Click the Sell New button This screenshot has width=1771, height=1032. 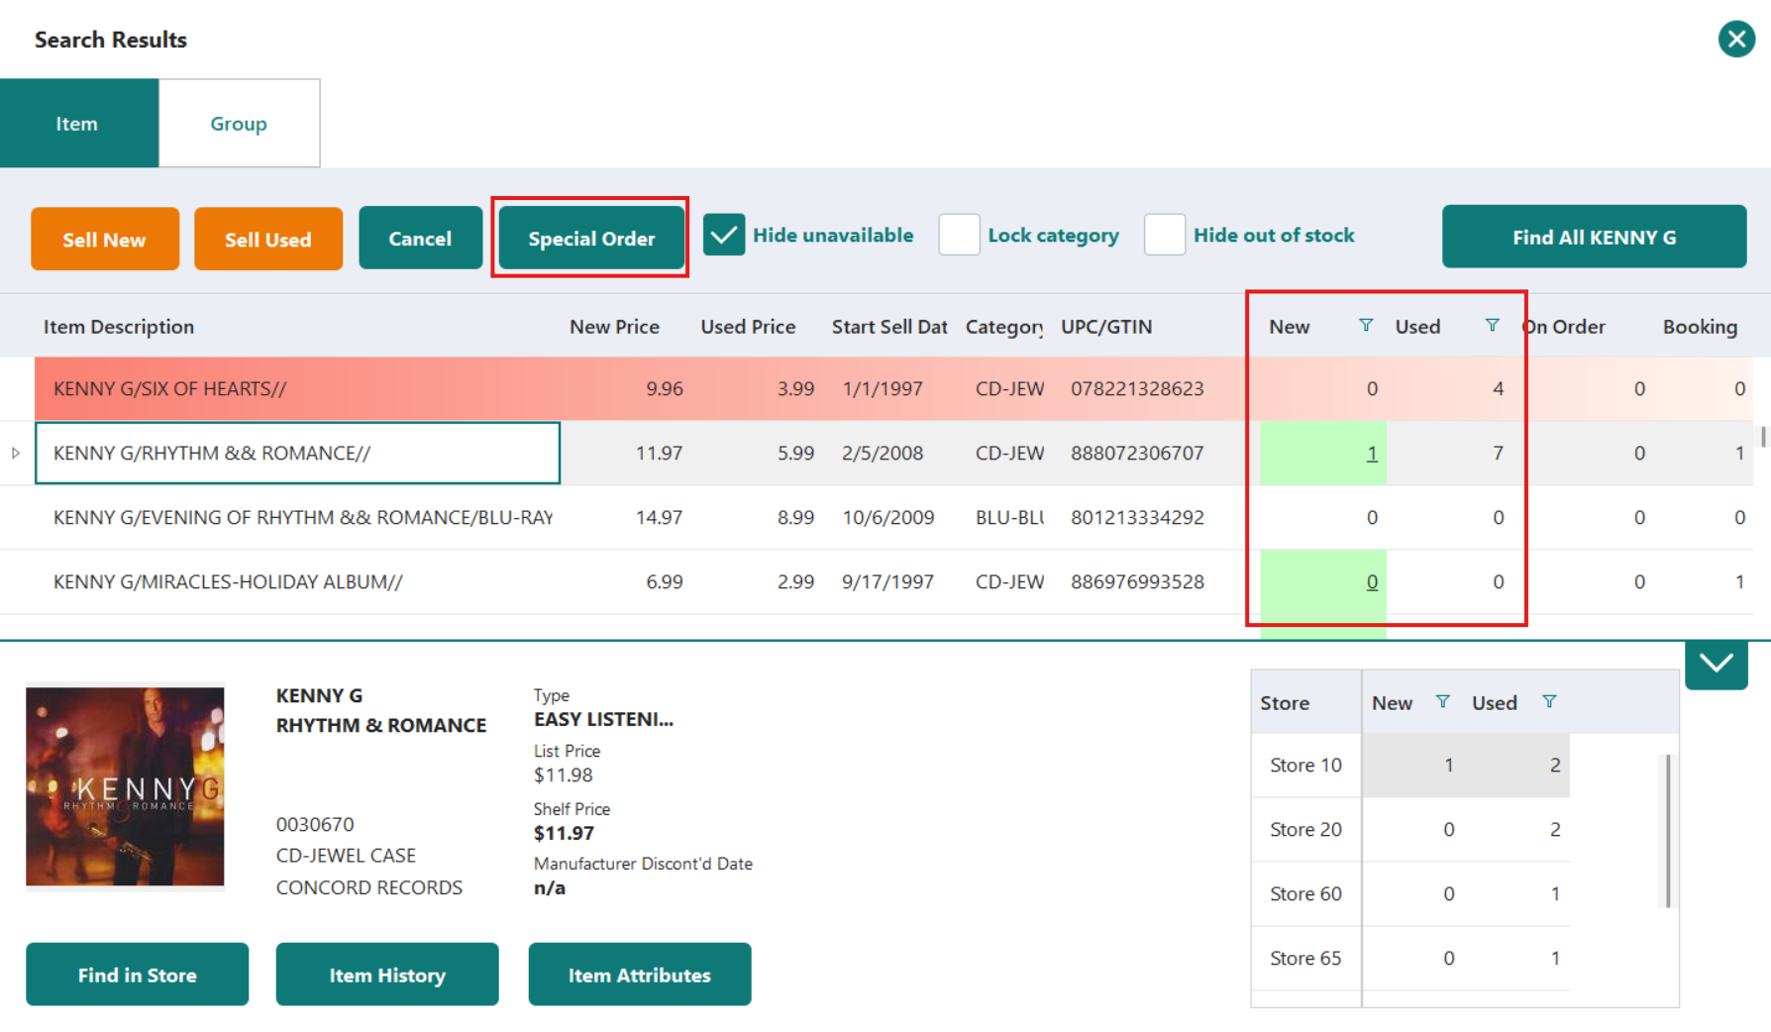[105, 239]
